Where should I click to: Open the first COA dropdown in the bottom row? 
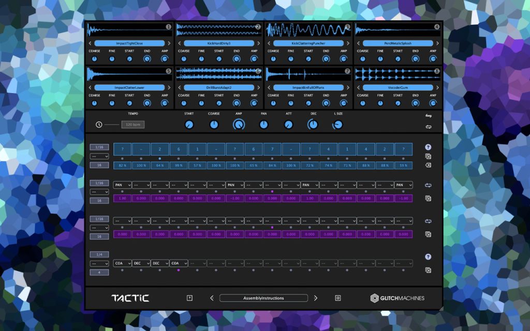[x=122, y=263]
